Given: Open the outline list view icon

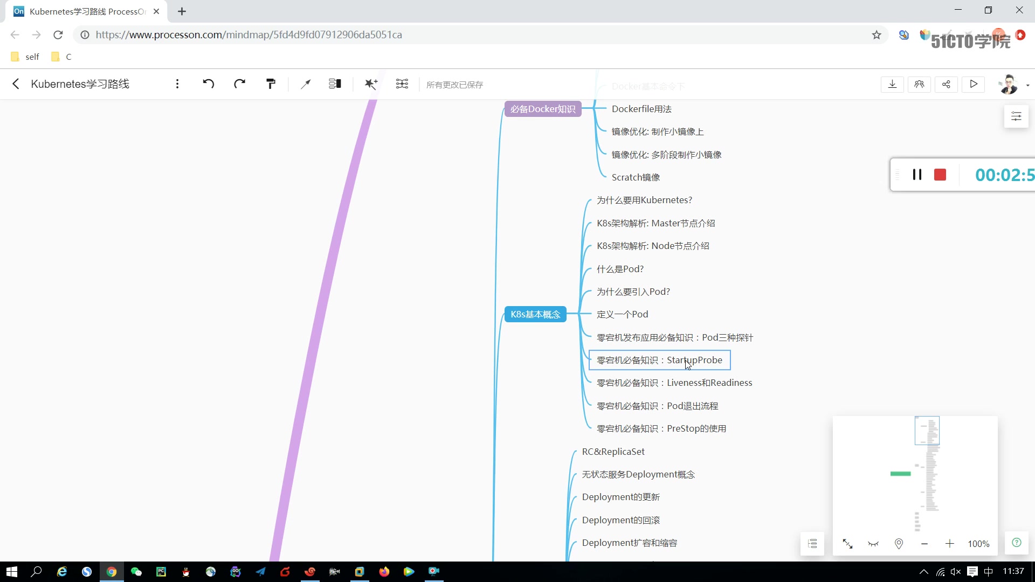Looking at the screenshot, I should [812, 544].
